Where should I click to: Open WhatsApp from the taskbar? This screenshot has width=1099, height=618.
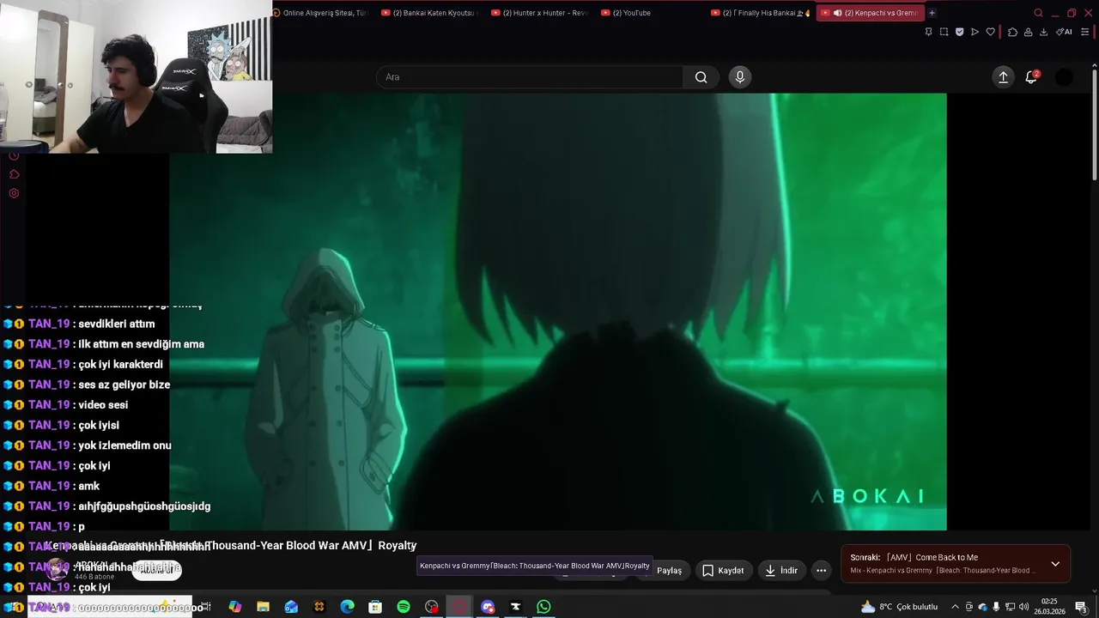pyautogui.click(x=543, y=607)
